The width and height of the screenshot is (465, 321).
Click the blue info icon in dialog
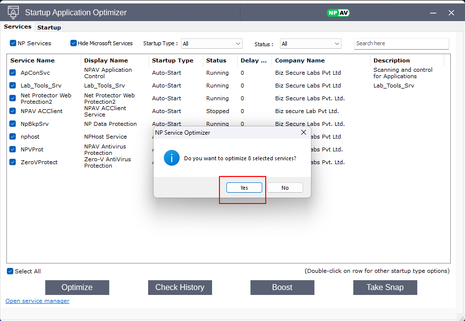click(172, 158)
